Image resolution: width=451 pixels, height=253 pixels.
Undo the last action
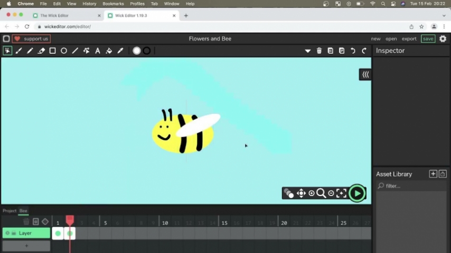pos(353,51)
